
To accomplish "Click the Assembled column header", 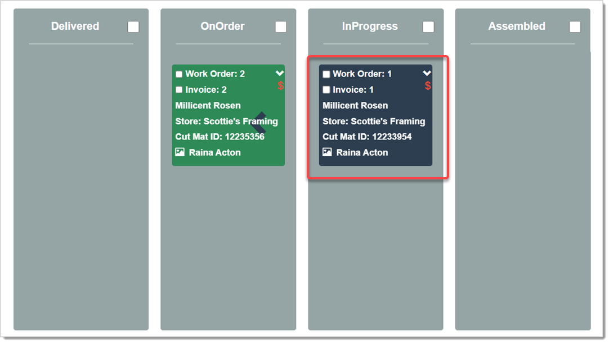I will click(517, 26).
